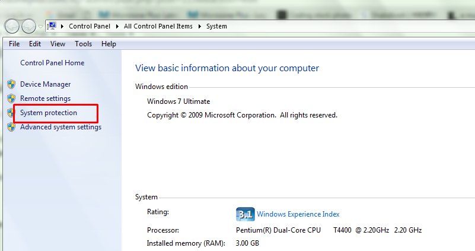Screen dimensions: 475x251
Task: Click the Back navigation arrow button
Action: [12, 26]
